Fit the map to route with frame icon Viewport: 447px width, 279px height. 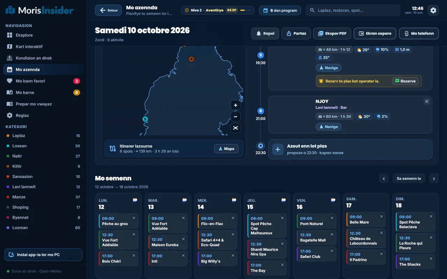coord(235,128)
